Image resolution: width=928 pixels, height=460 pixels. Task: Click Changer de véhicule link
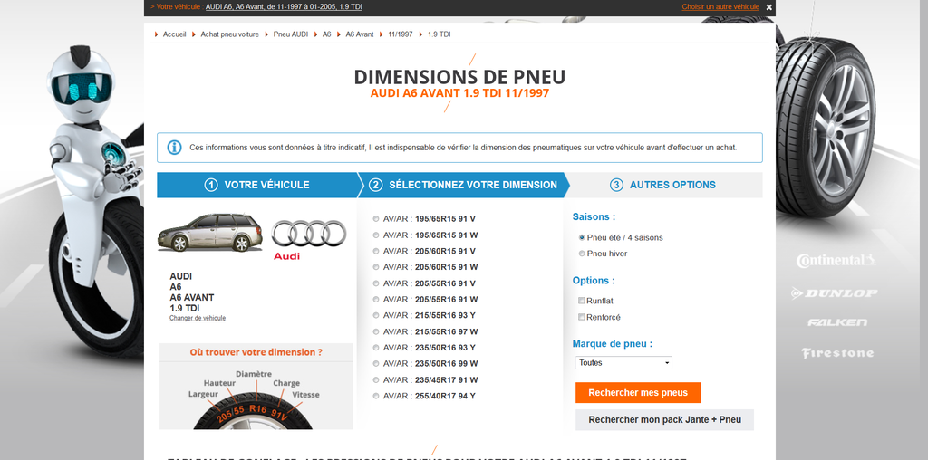pyautogui.click(x=198, y=318)
